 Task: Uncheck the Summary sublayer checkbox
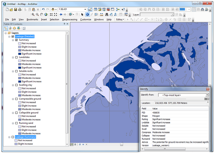[16, 40]
